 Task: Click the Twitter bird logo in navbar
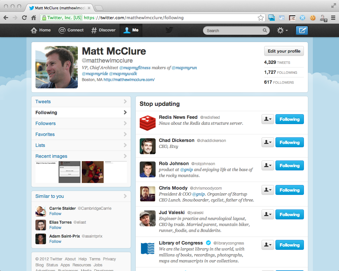(x=169, y=30)
